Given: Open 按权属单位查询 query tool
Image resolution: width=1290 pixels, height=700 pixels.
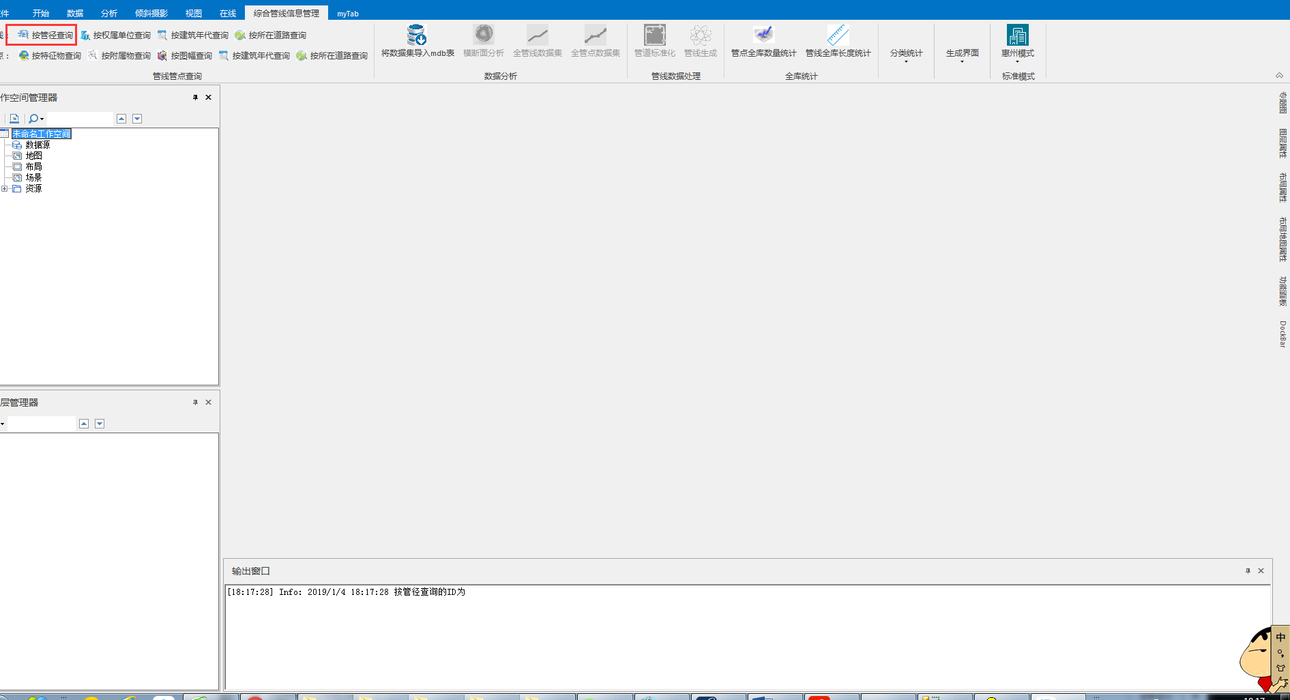Looking at the screenshot, I should tap(116, 35).
